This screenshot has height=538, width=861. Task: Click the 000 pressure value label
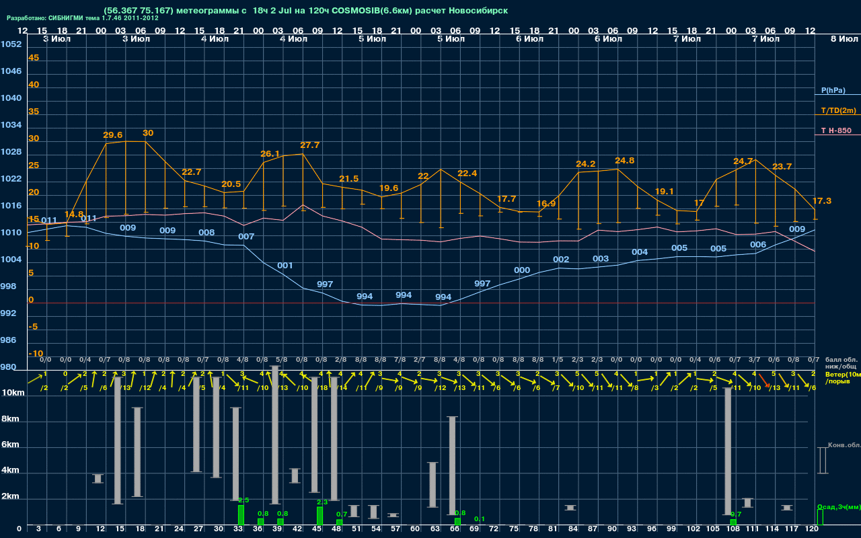tap(522, 270)
